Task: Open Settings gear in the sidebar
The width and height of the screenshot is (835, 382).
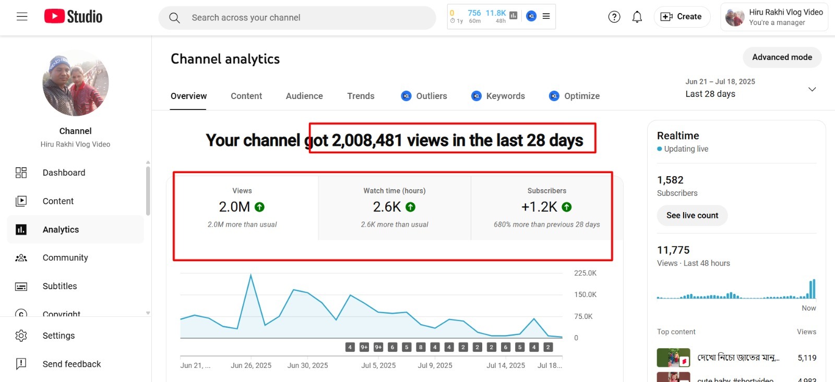Action: pyautogui.click(x=58, y=336)
